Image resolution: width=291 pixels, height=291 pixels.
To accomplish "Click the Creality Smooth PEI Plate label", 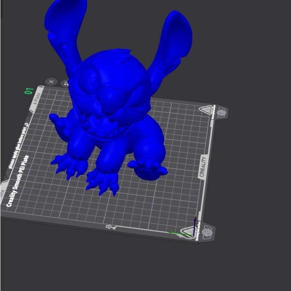I will click(x=18, y=181).
